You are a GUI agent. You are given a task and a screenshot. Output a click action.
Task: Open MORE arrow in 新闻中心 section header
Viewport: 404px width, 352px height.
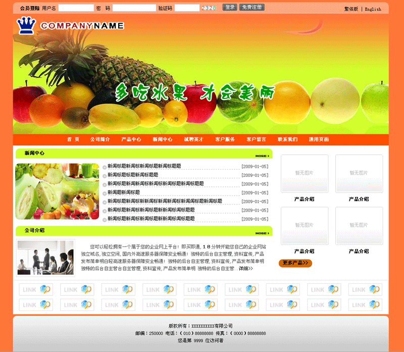point(262,156)
